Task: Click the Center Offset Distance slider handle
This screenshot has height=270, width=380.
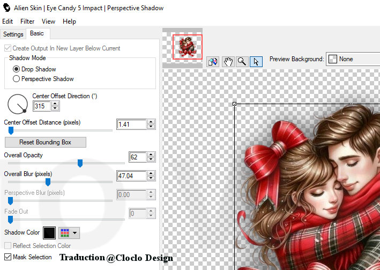Action: point(11,130)
